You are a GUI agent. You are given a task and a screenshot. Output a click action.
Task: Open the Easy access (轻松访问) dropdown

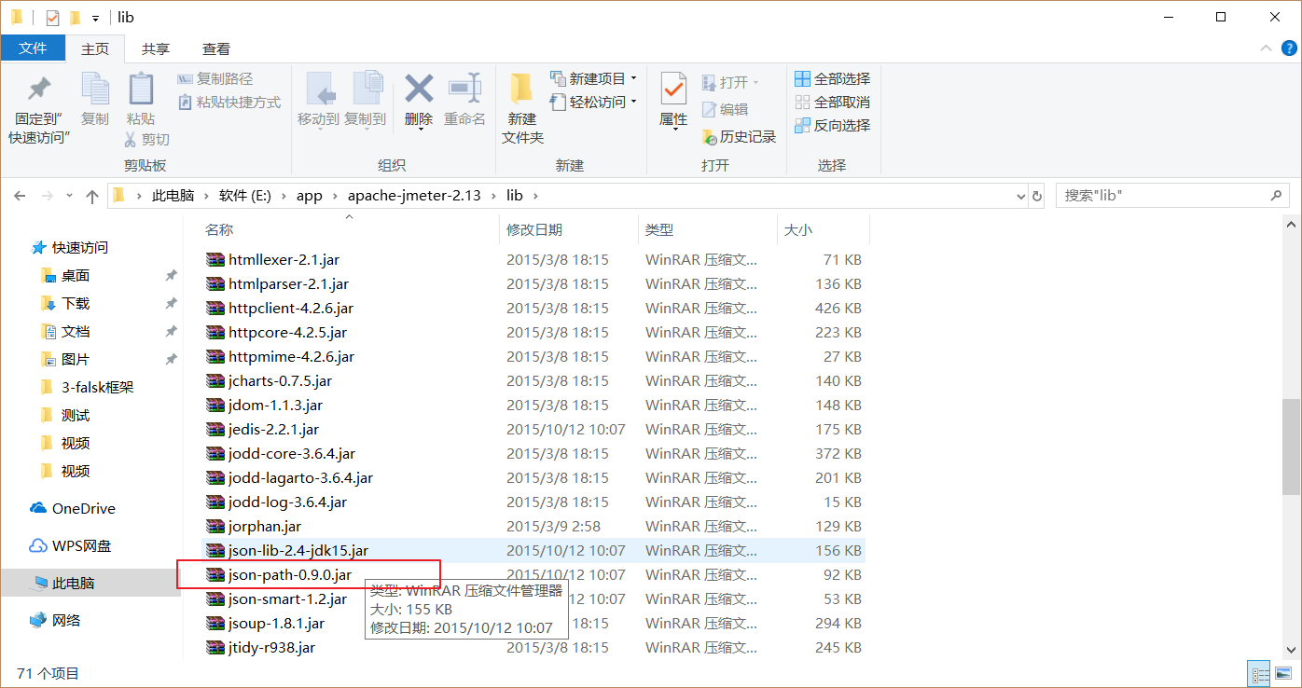pos(593,102)
